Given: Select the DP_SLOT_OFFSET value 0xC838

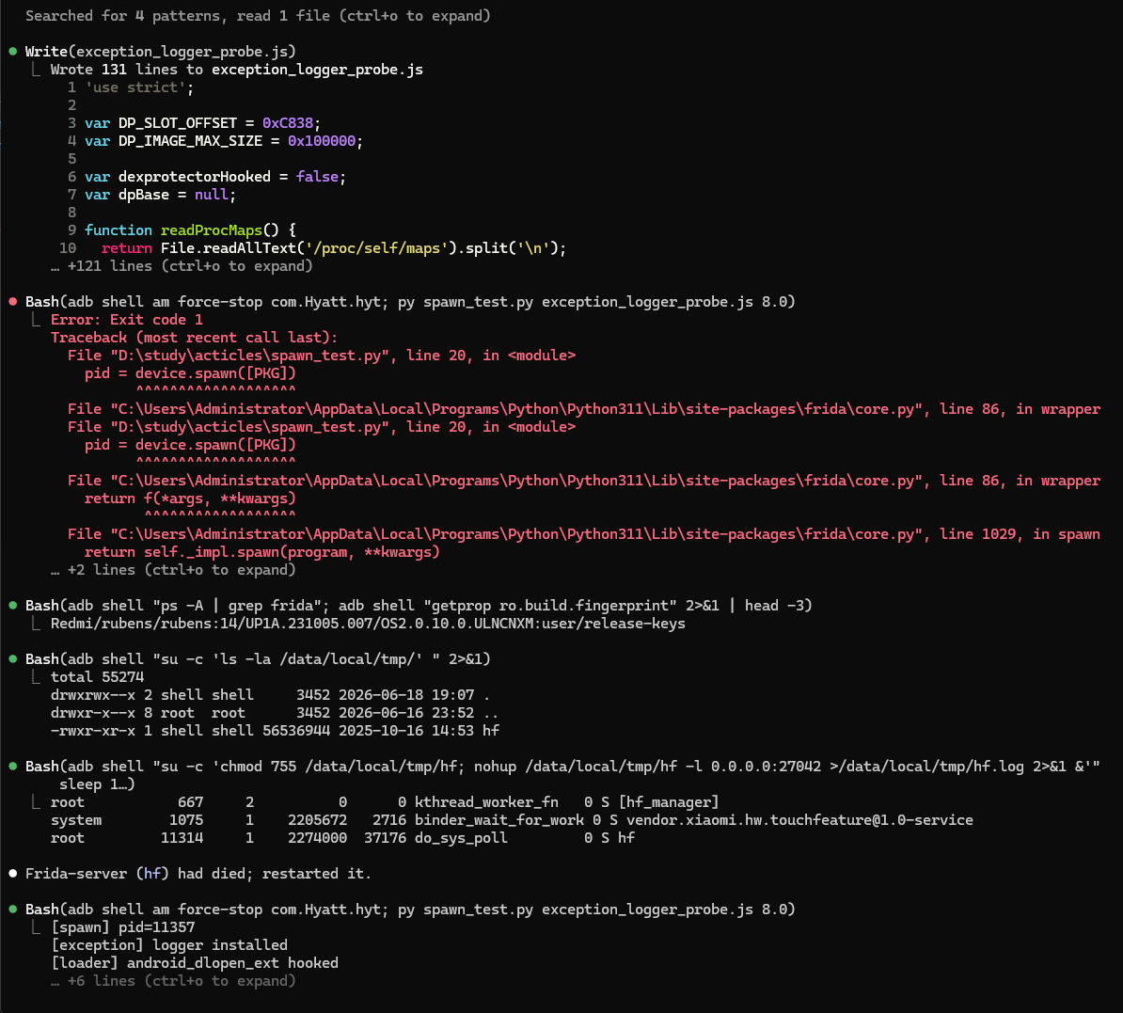Looking at the screenshot, I should click(287, 123).
